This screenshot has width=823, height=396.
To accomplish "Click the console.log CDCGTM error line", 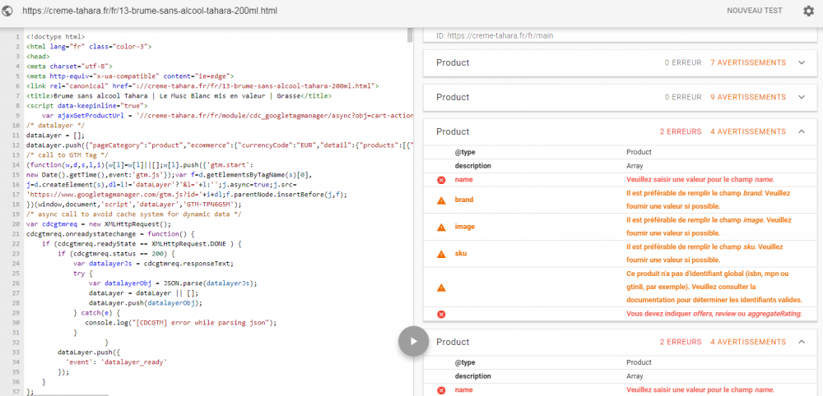I will coord(180,323).
